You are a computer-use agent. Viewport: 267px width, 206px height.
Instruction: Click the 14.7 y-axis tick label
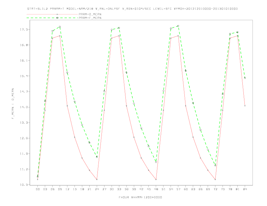[24, 92]
